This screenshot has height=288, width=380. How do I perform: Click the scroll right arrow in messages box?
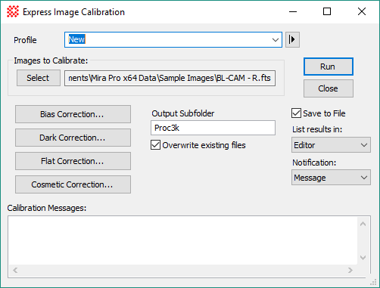(x=350, y=271)
